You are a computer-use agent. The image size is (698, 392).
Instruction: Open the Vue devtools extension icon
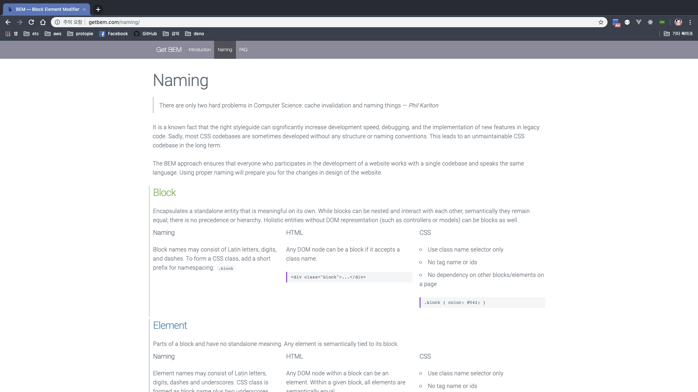pos(639,22)
